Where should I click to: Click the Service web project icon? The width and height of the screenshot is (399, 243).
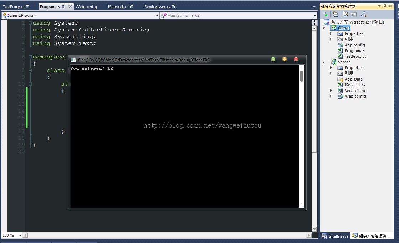(x=333, y=62)
